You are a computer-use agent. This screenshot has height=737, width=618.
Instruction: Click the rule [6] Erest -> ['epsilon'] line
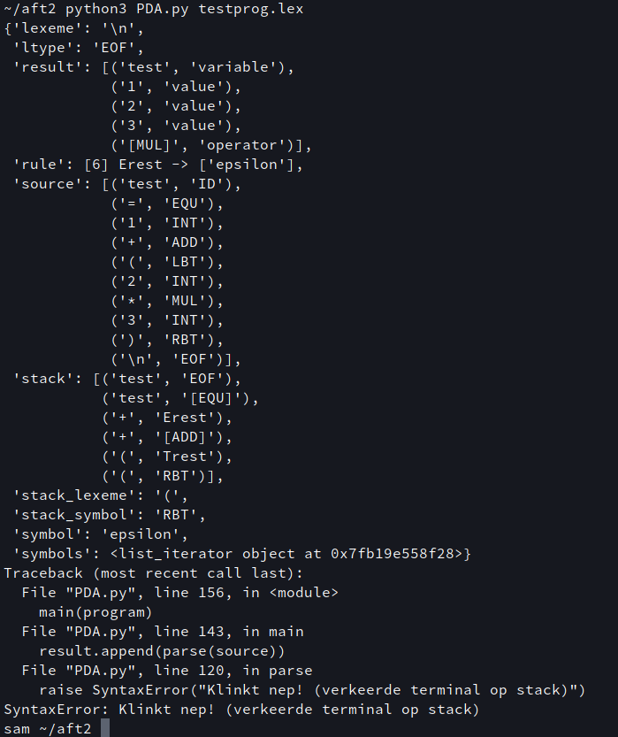click(x=158, y=165)
